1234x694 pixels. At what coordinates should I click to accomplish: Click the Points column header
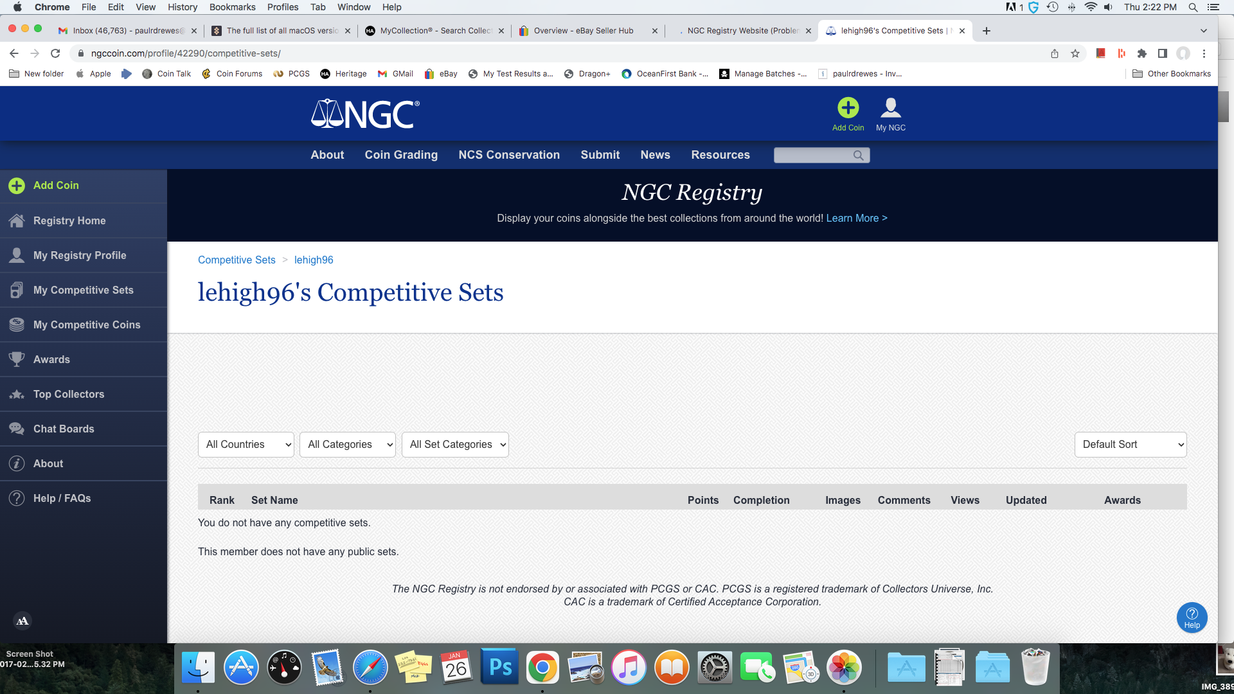click(703, 500)
